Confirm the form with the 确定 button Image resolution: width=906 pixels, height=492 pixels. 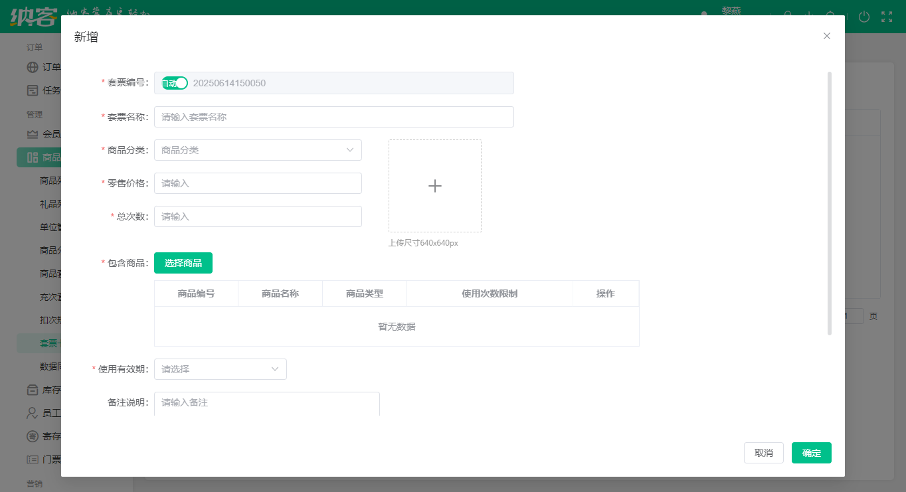pos(811,452)
